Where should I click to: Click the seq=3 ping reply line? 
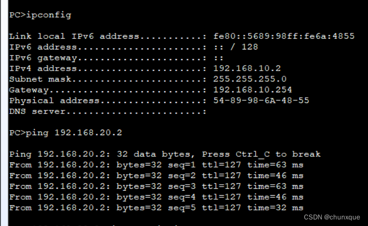point(156,186)
